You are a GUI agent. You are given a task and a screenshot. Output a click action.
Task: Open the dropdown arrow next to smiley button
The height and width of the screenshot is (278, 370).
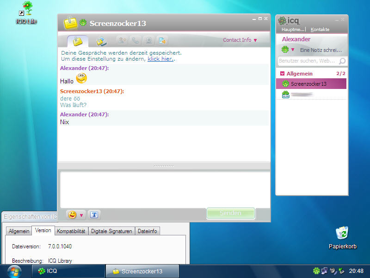pyautogui.click(x=81, y=215)
